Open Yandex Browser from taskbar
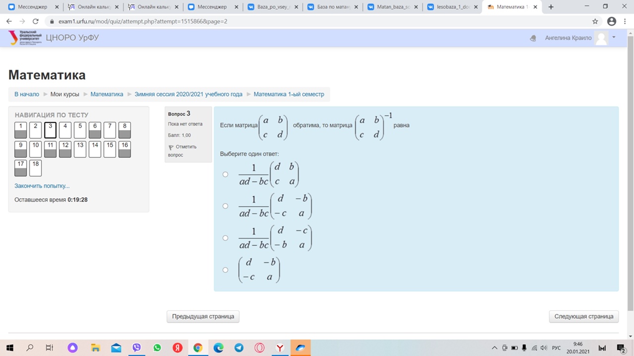634x356 pixels. point(280,348)
